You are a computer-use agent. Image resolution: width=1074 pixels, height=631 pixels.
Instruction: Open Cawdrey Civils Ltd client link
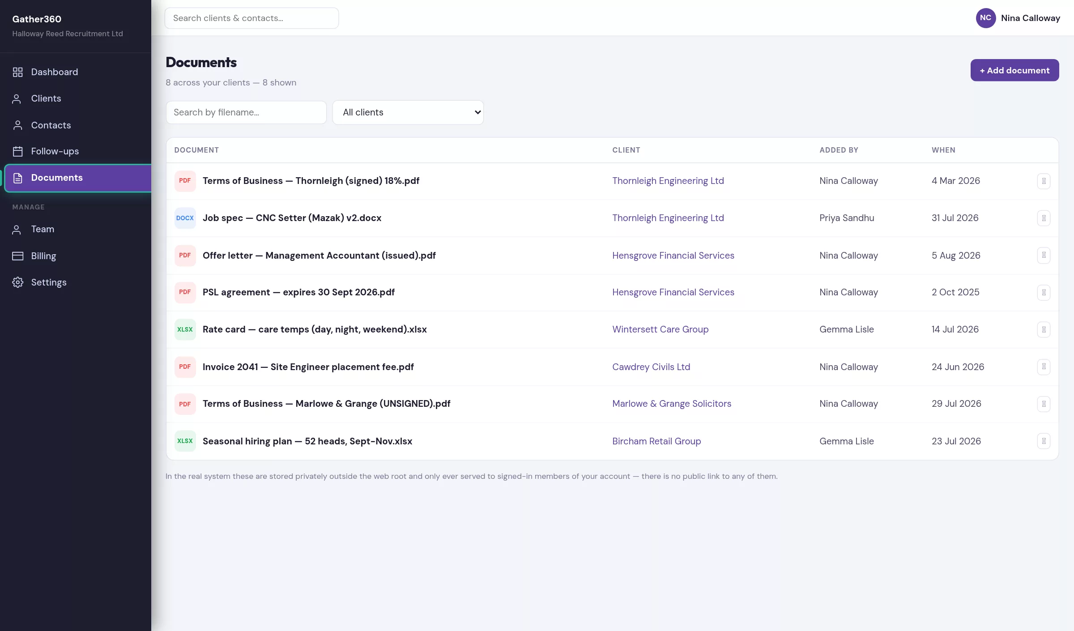(x=651, y=367)
